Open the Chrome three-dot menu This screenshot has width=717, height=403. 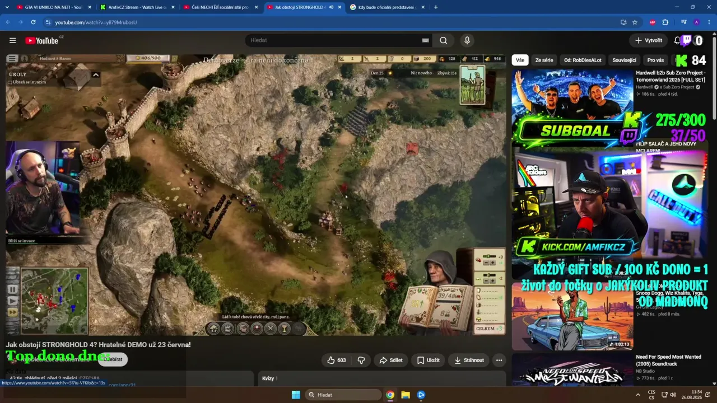[x=709, y=22]
